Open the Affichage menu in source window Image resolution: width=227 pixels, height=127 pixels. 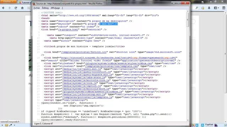[x=55, y=8]
